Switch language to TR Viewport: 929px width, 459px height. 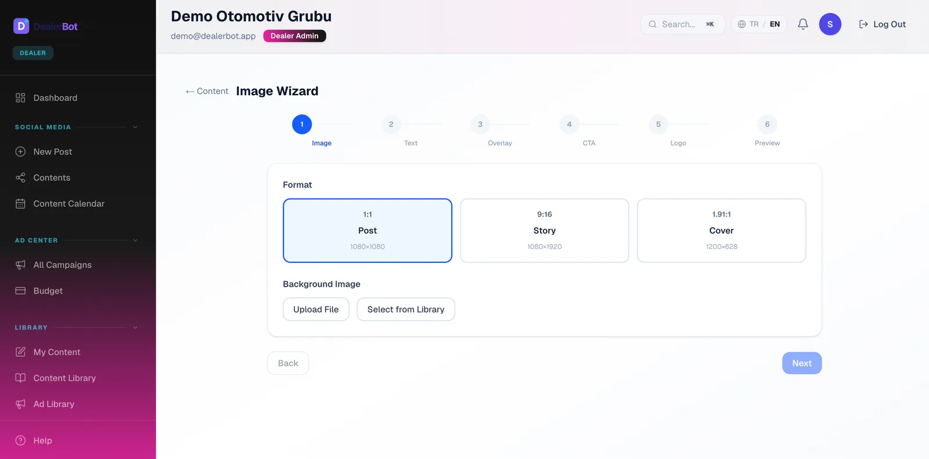(x=754, y=24)
